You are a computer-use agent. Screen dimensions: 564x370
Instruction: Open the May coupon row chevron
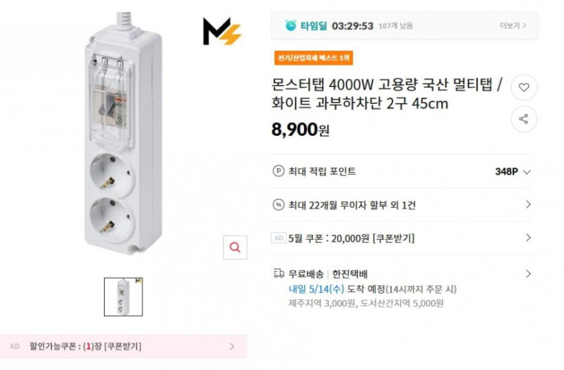click(x=528, y=238)
